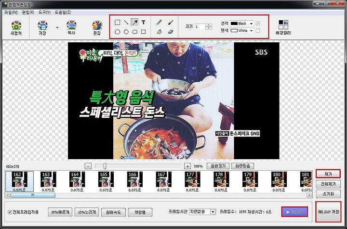Screen dimensions: 347x229
Task: Click the 초기화 (reset) button
Action: click(328, 194)
